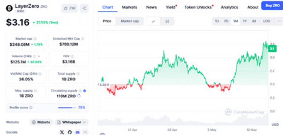Add LayerZero to watchlist via star button
The width and height of the screenshot is (283, 138).
click(x=69, y=8)
